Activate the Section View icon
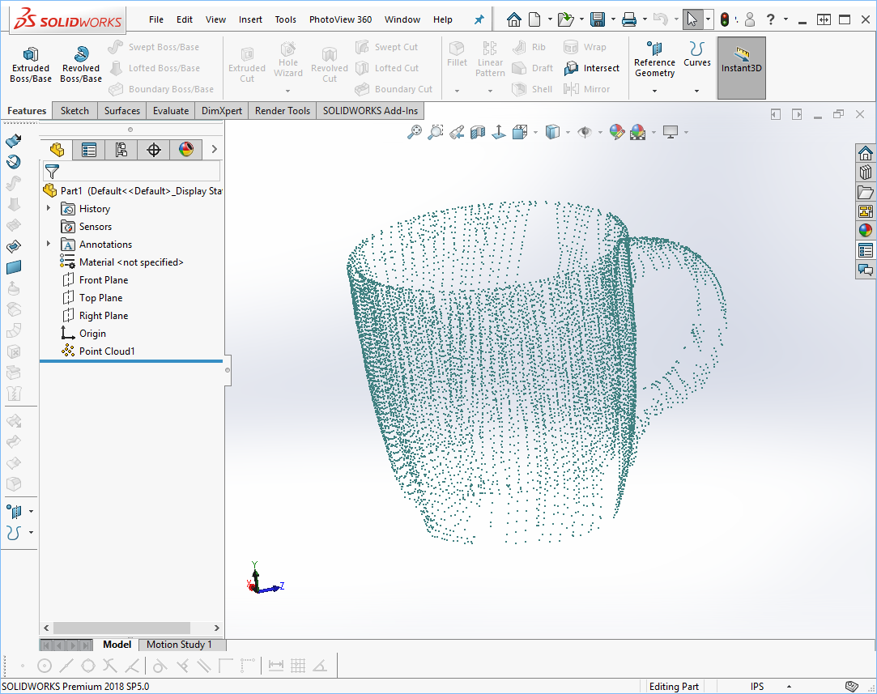Screen dimensions: 877x694 (478, 132)
